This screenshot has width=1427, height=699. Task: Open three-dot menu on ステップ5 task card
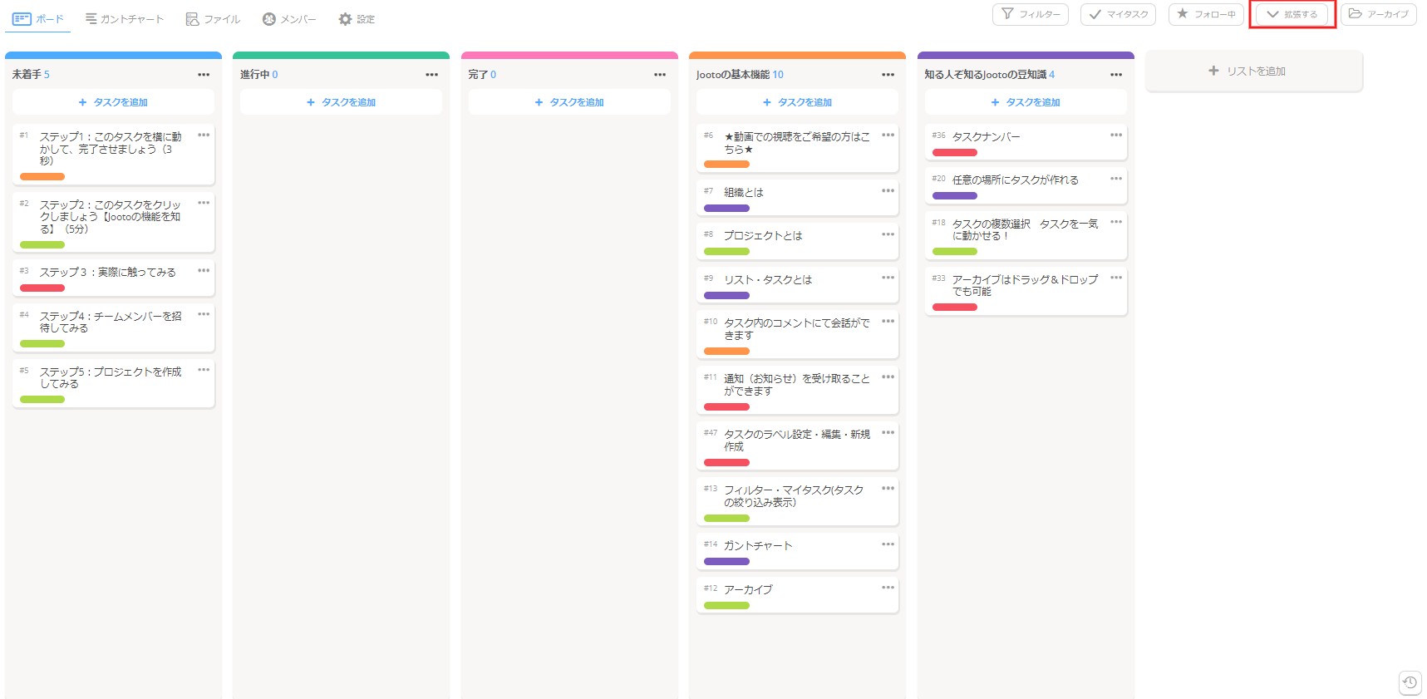pyautogui.click(x=204, y=370)
